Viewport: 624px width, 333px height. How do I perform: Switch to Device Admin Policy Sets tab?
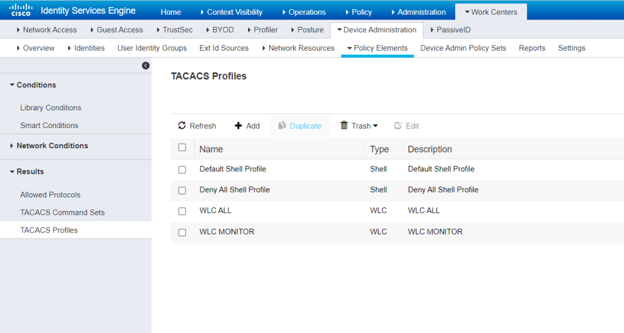pos(463,48)
